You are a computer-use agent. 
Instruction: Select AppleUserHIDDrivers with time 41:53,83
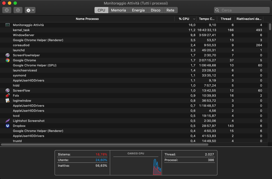pyautogui.click(x=134, y=136)
